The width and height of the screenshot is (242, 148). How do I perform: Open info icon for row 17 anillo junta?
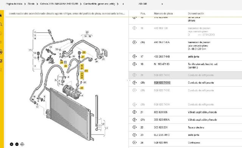click(x=135, y=56)
